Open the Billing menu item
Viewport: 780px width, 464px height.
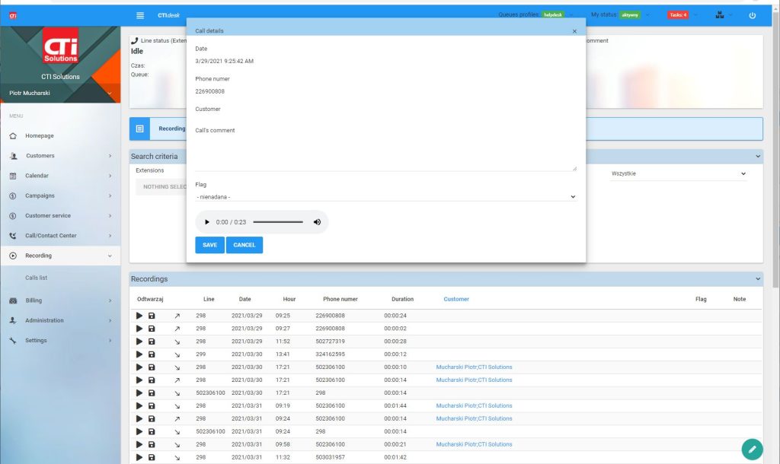click(34, 300)
